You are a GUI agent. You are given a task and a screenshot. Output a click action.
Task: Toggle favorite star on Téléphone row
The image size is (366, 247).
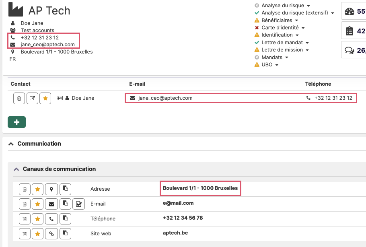click(x=37, y=219)
